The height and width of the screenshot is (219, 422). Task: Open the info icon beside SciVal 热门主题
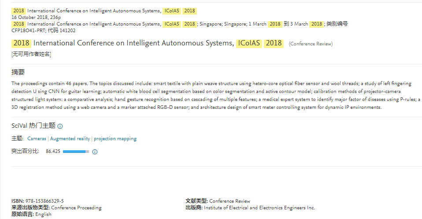[x=60, y=126]
